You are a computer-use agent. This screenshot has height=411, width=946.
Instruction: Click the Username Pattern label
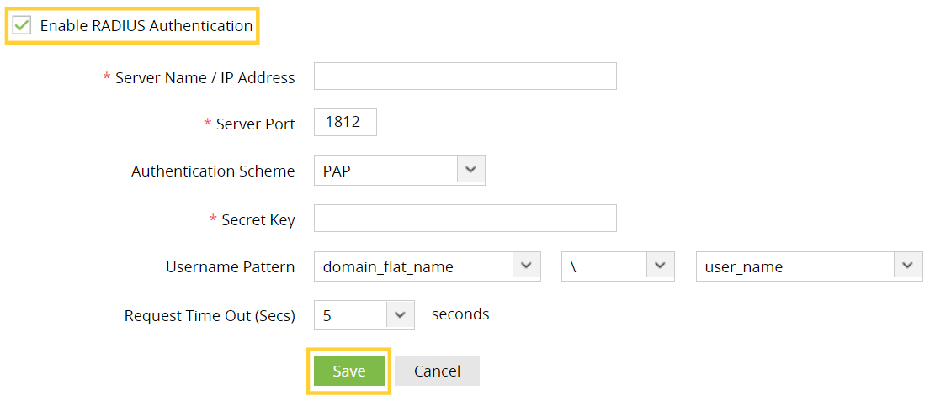(230, 267)
